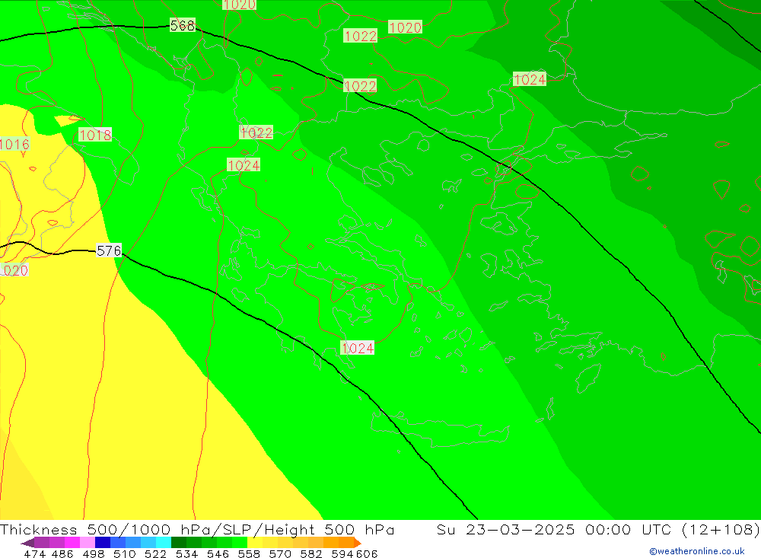This screenshot has width=761, height=558.
Task: Click the 474 legend value
Action: coord(34,553)
